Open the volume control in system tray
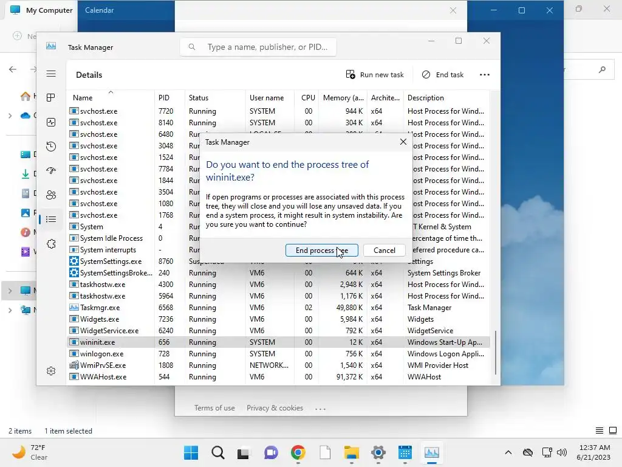This screenshot has width=622, height=467. coord(562,452)
